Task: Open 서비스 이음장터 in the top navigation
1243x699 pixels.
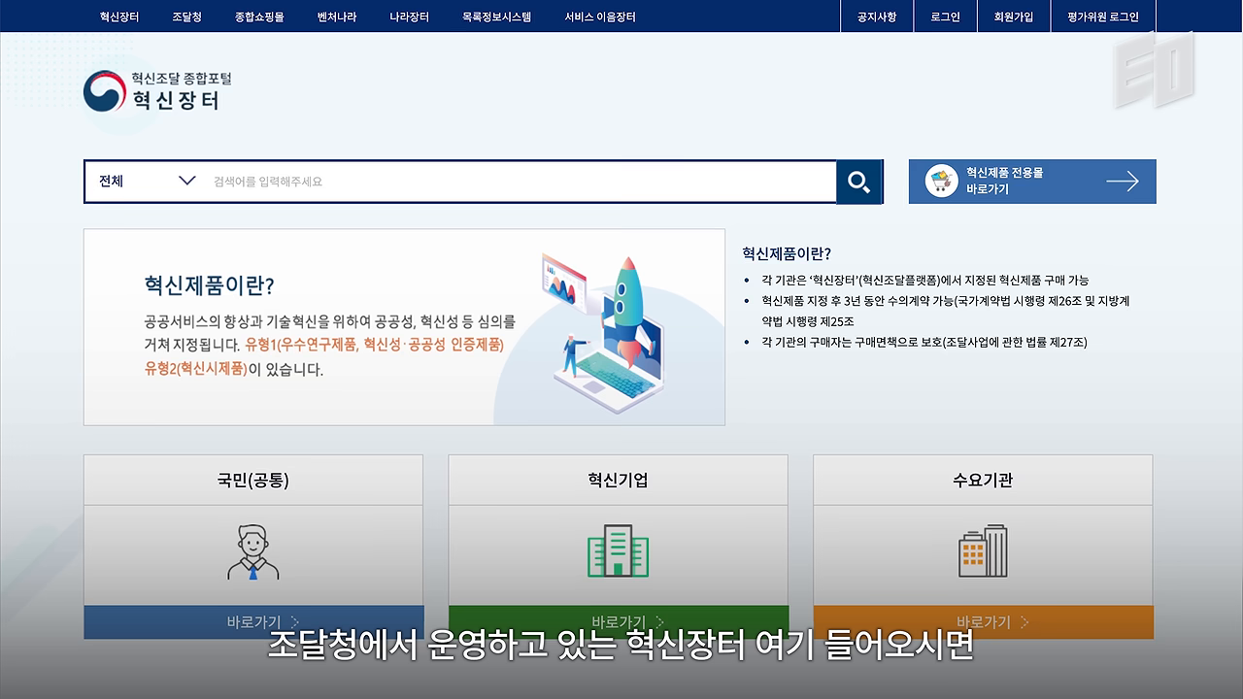Action: pyautogui.click(x=600, y=17)
